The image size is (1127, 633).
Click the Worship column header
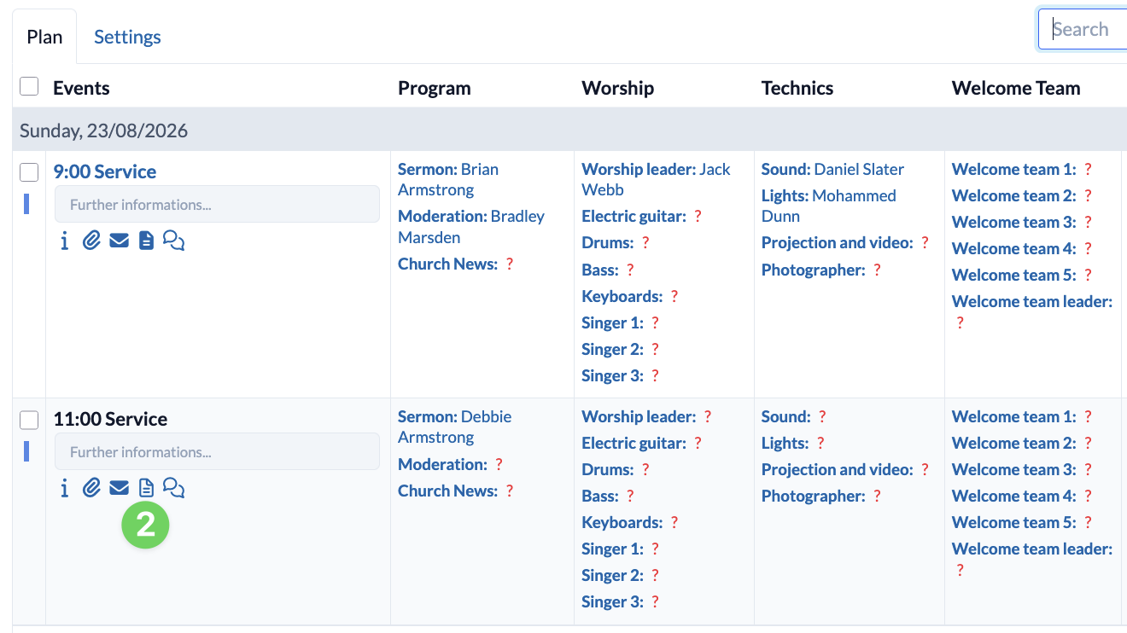[618, 88]
